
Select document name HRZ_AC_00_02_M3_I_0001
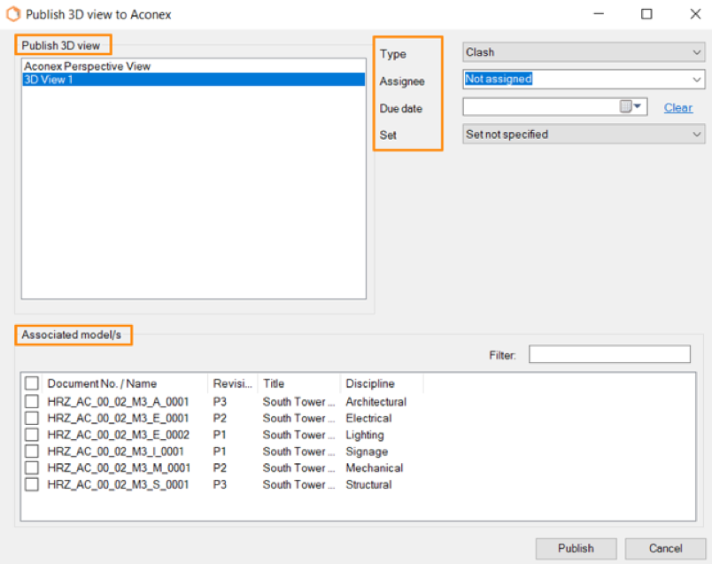coord(115,452)
